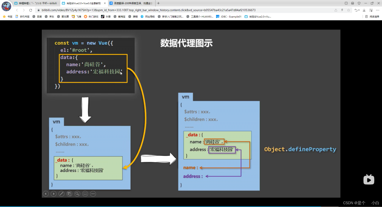Open the 携程 bookmark
382x207 pixels.
point(133,17)
